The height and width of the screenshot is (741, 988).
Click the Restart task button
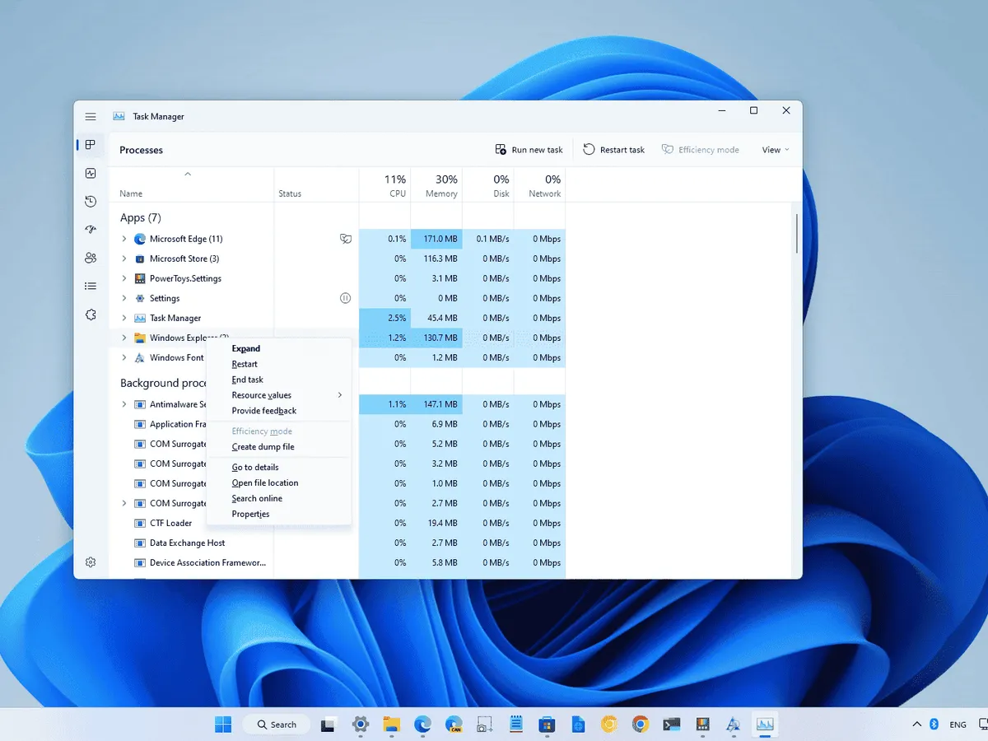point(613,150)
